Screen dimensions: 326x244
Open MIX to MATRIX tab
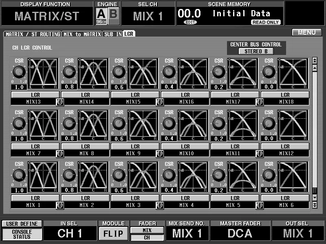click(x=82, y=34)
